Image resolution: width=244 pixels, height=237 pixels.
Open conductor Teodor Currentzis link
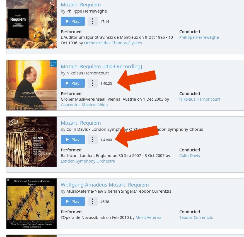(x=196, y=217)
